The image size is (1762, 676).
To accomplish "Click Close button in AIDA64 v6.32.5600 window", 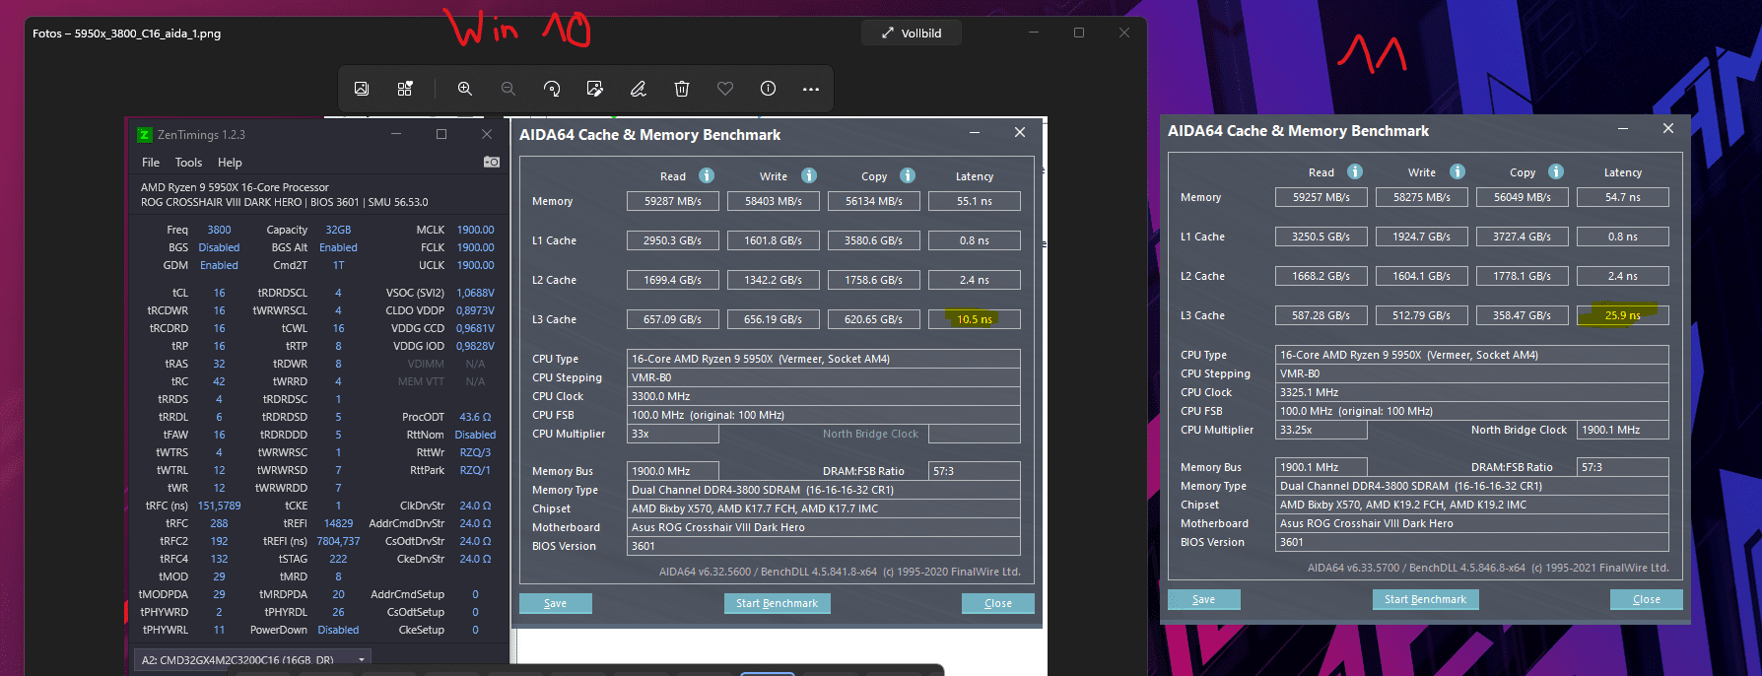I will [x=998, y=603].
